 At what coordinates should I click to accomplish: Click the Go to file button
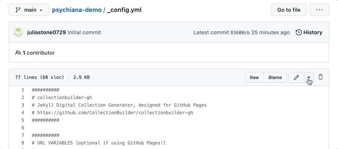click(289, 10)
